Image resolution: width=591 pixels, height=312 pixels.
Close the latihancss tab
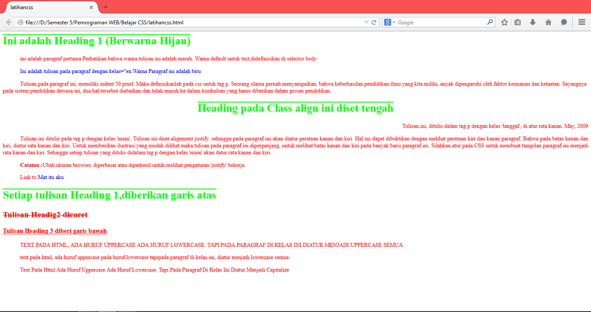91,7
